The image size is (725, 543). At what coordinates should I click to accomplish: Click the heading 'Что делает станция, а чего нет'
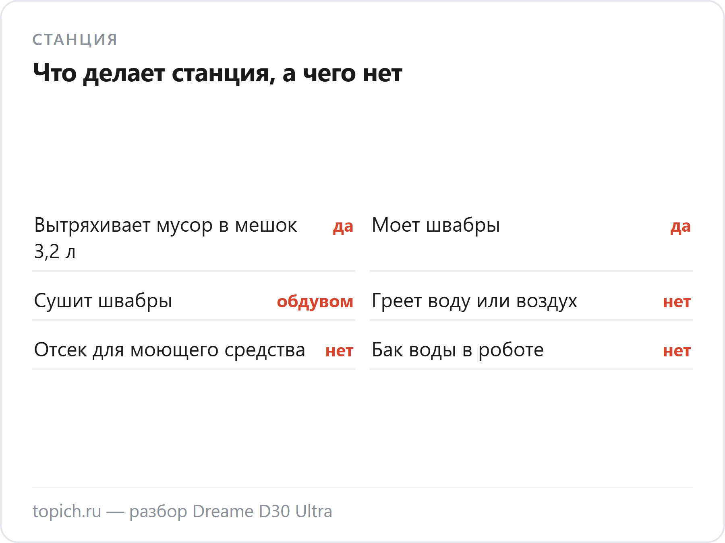pos(217,73)
